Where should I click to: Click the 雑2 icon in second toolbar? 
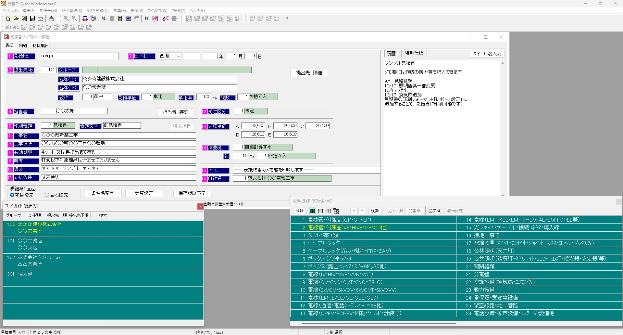(x=16, y=27)
